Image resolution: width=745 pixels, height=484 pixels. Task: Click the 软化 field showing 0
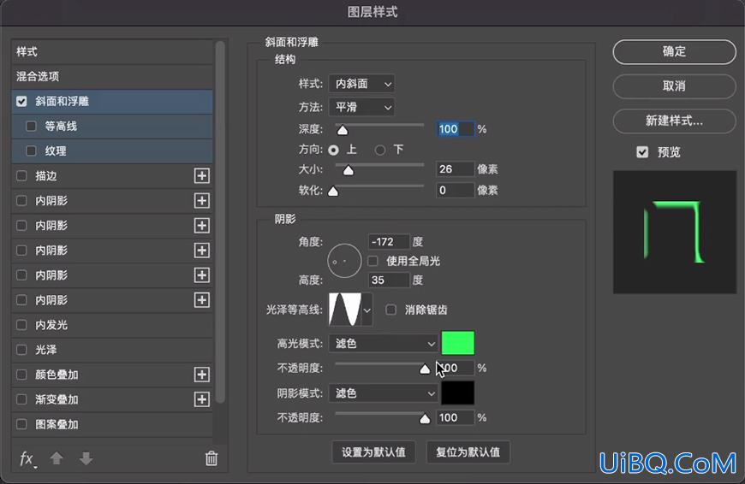pos(456,191)
